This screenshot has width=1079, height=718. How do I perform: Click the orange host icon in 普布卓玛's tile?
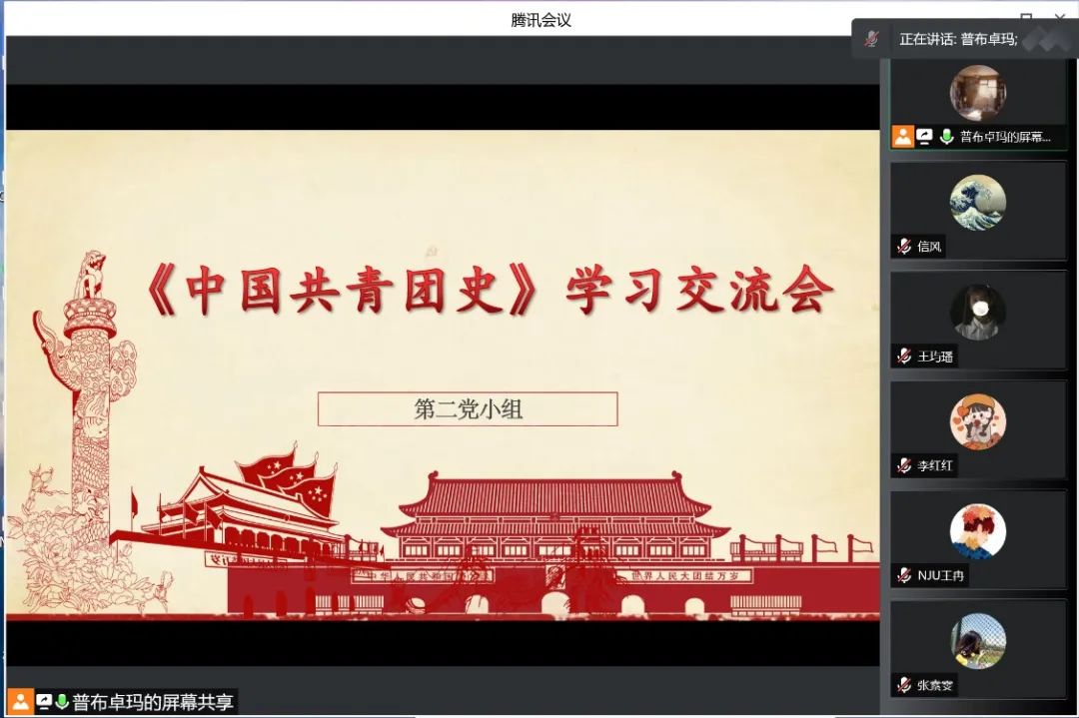903,137
